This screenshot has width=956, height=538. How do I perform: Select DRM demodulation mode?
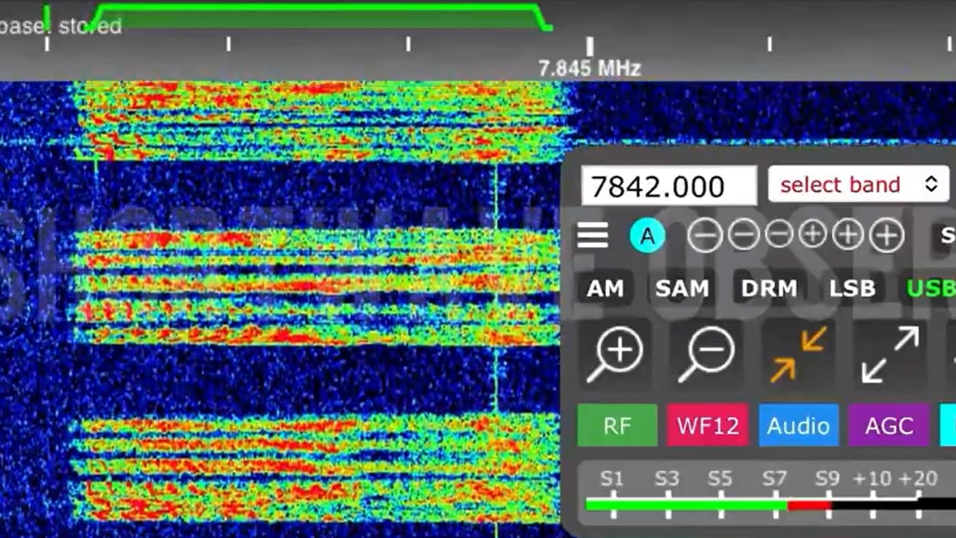(769, 289)
